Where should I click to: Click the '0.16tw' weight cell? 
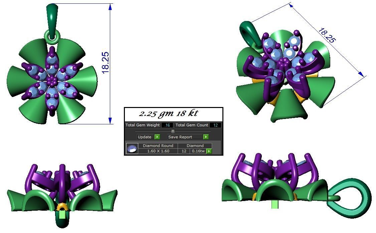[198, 151]
